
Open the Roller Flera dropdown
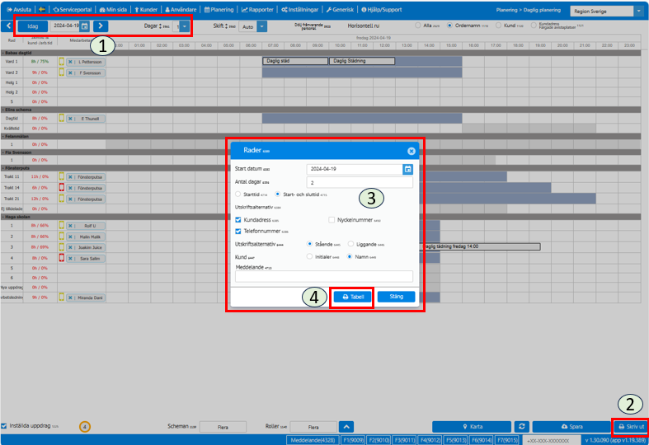[x=313, y=427]
